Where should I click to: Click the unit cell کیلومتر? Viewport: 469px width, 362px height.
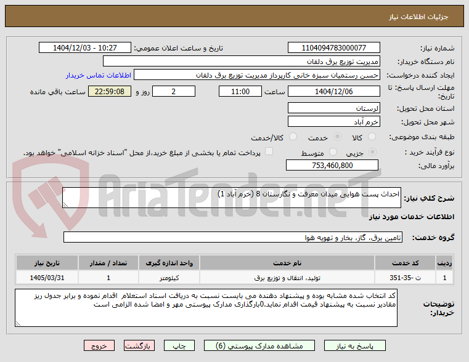pos(169,278)
